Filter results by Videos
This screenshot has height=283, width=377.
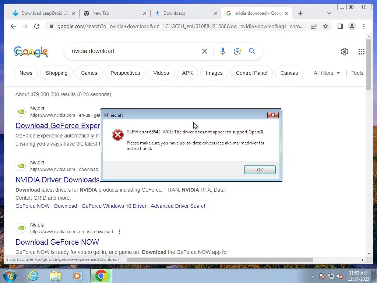tap(161, 73)
